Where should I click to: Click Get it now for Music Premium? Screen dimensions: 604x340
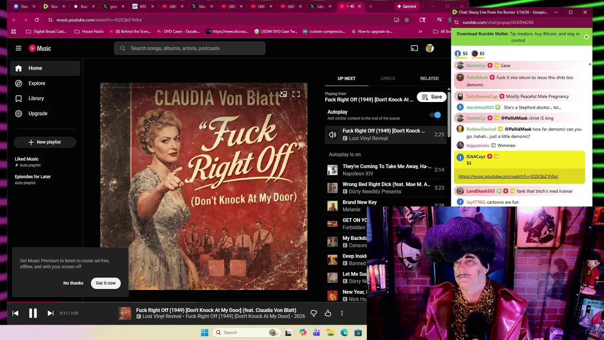point(106,283)
